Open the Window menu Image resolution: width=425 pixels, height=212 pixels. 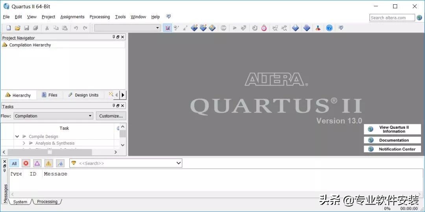139,17
